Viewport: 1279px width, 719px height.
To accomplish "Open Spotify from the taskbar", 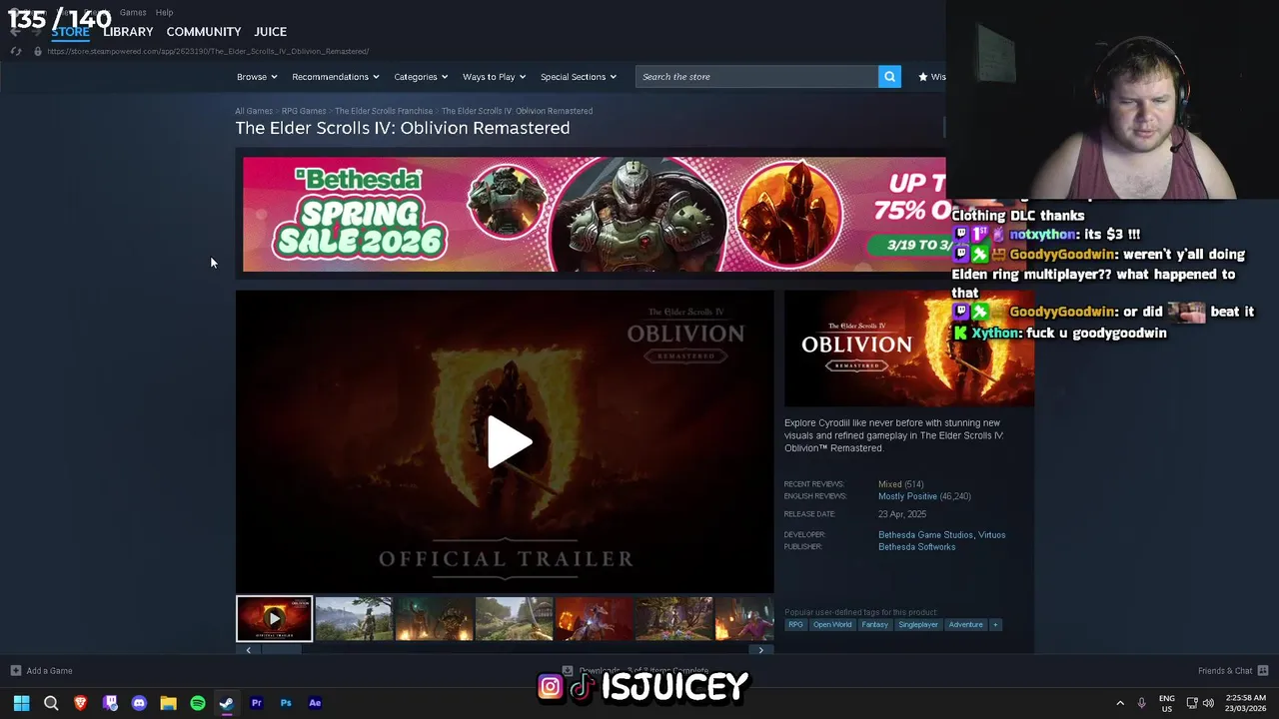I will 198,703.
